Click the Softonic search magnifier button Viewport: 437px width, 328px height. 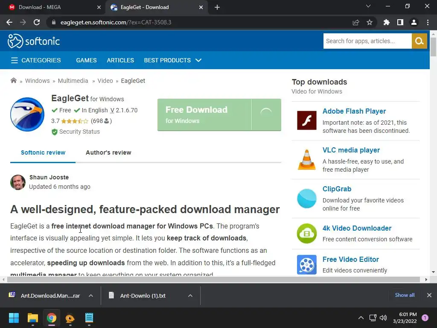419,41
